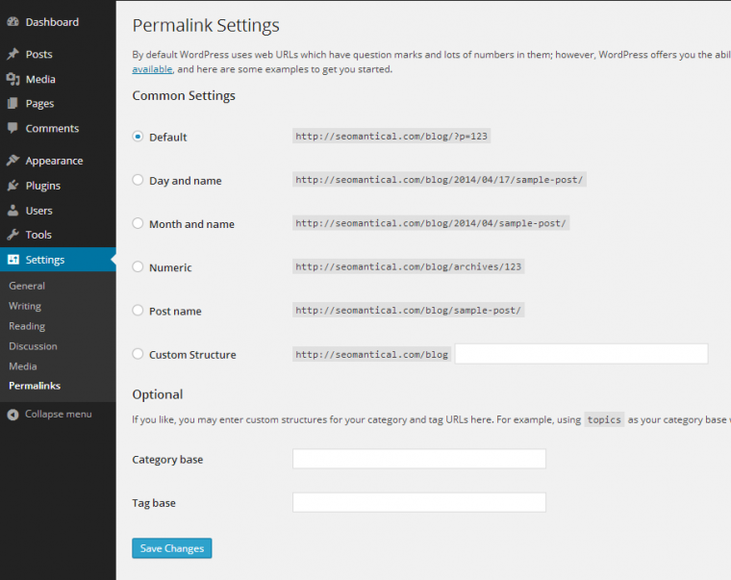Open the Posts menu
The image size is (731, 580).
point(38,54)
